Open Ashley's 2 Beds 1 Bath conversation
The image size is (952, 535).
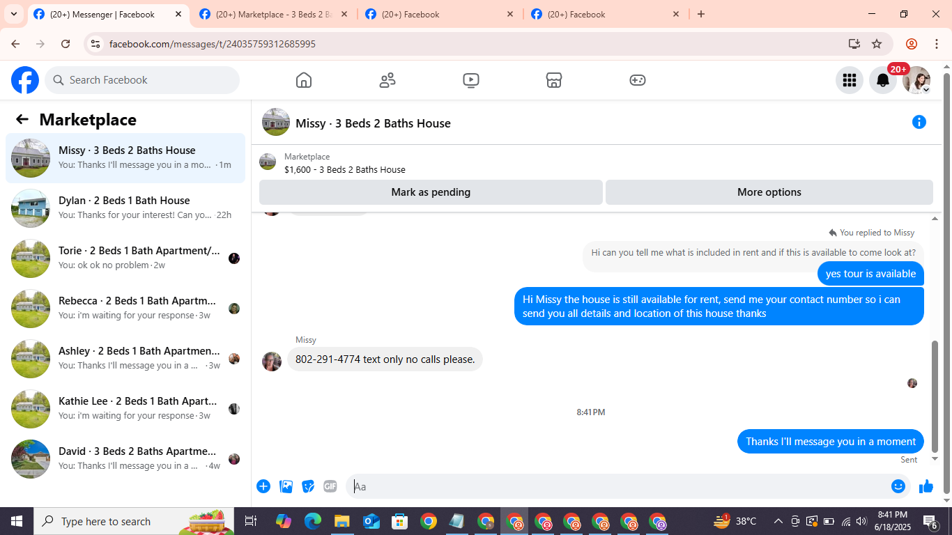pos(125,359)
